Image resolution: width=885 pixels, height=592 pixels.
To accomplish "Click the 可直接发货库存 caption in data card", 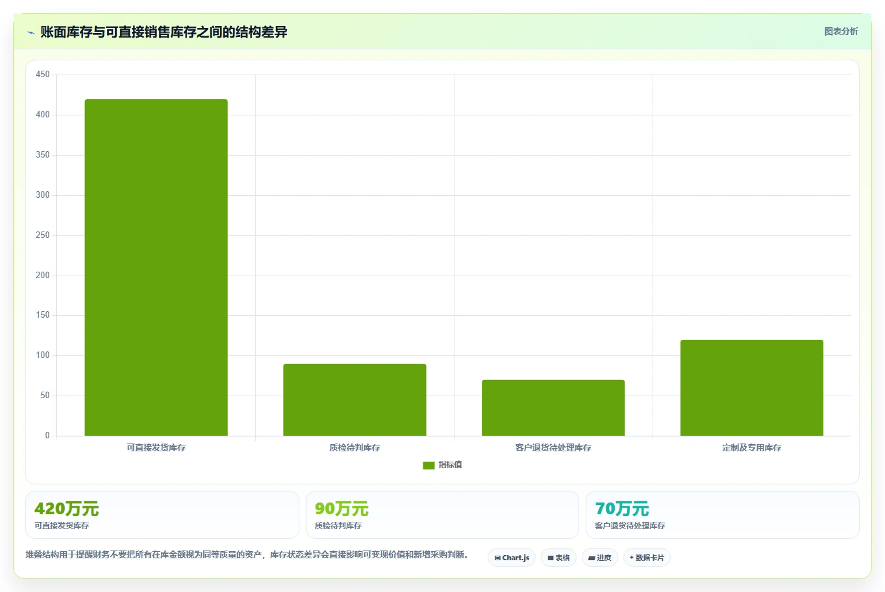I will click(x=62, y=526).
